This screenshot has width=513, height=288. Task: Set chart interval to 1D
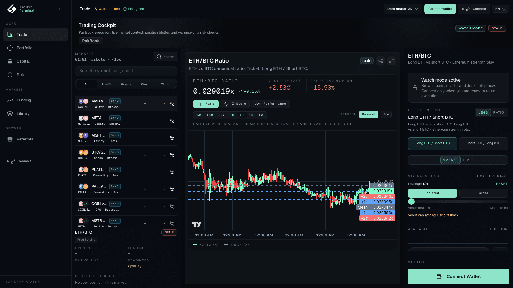point(251,115)
